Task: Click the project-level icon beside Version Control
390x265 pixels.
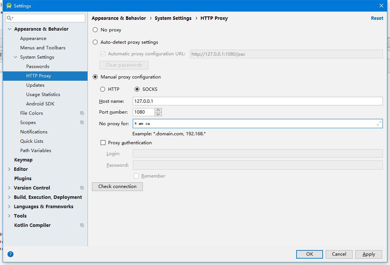Action: (82, 188)
